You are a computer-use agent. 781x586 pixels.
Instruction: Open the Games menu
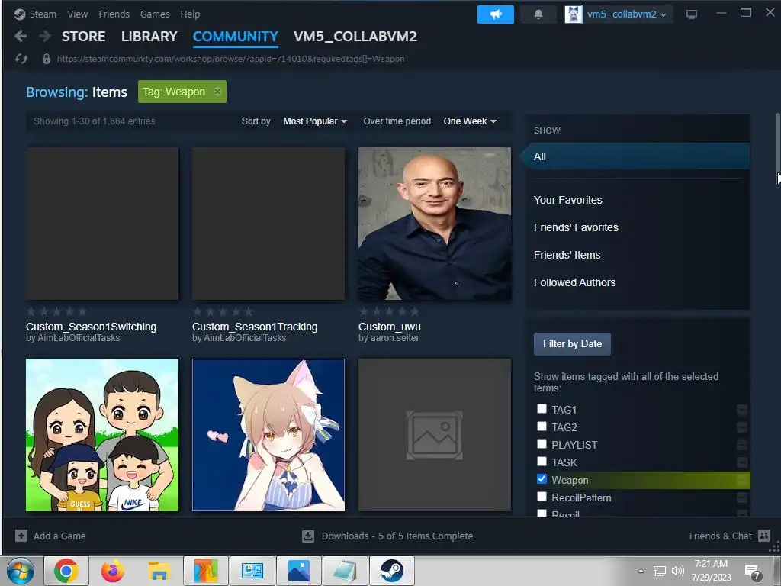[155, 14]
